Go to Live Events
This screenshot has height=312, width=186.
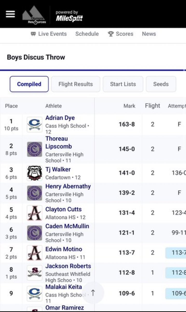49,34
